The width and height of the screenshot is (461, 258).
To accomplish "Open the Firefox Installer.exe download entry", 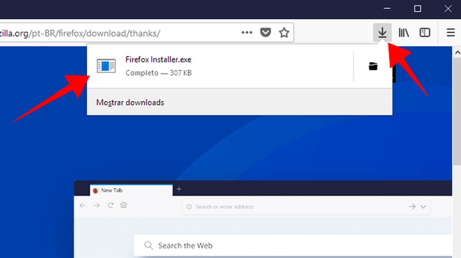I will pyautogui.click(x=220, y=66).
